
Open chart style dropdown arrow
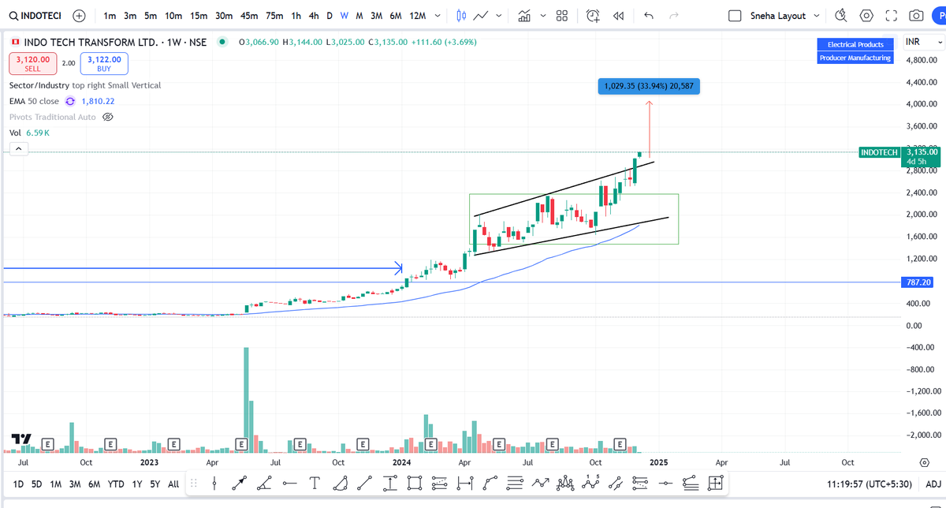(x=499, y=16)
